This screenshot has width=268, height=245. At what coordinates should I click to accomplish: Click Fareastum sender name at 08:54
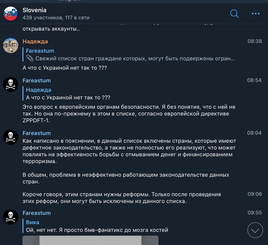(37, 81)
